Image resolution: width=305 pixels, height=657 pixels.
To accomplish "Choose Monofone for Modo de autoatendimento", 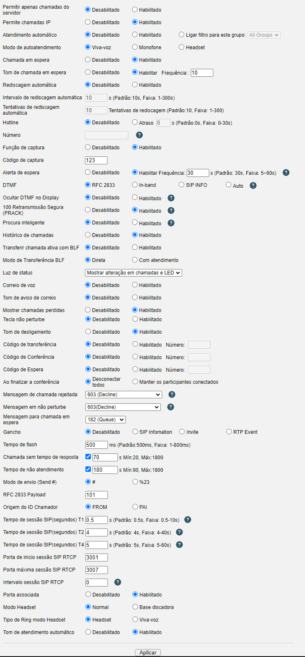I will pos(135,47).
